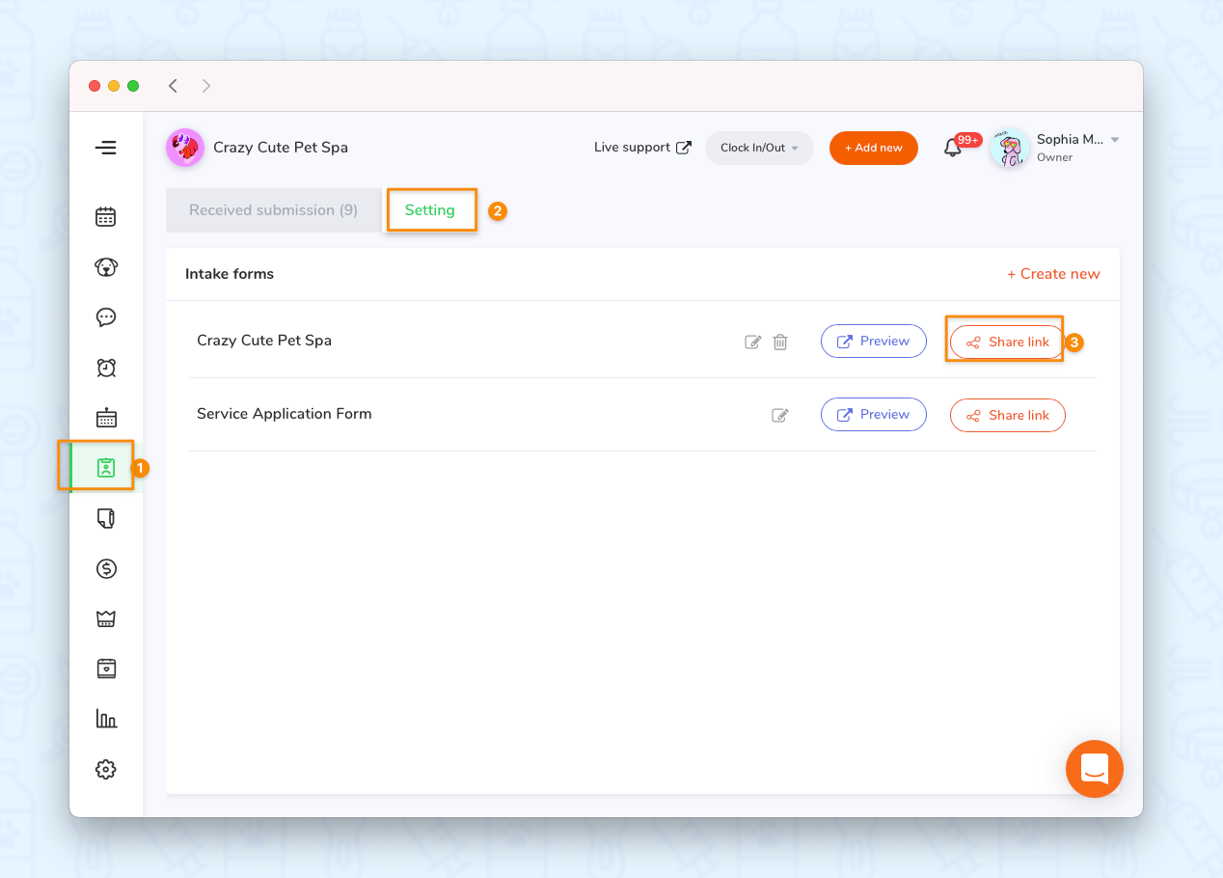1223x878 pixels.
Task: Open the crown icon in sidebar
Action: [x=106, y=618]
